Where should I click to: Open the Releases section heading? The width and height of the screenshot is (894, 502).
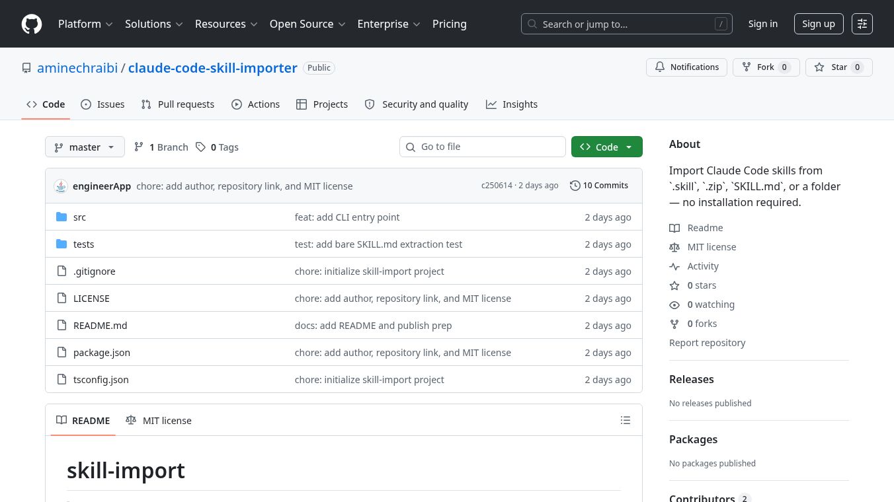tap(692, 379)
